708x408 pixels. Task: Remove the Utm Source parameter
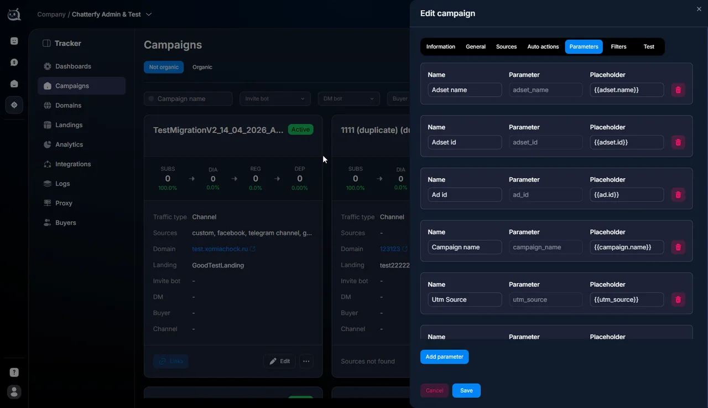(x=678, y=299)
